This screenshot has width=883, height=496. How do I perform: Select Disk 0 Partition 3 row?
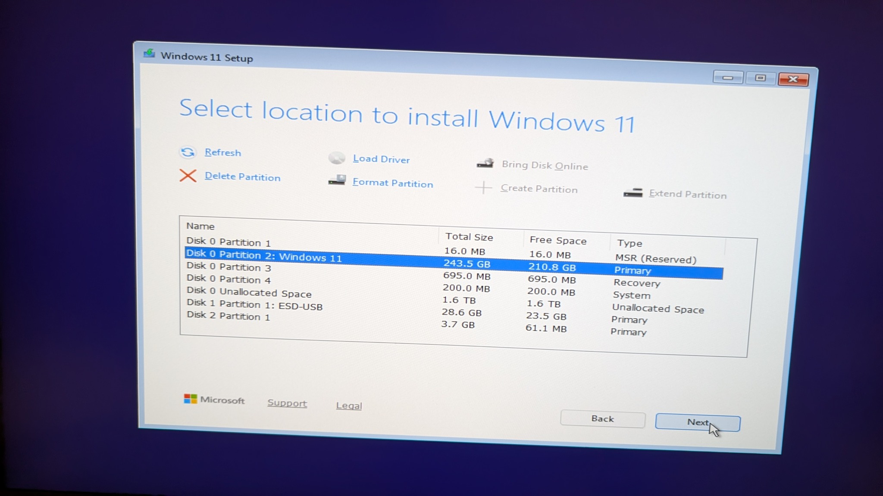(454, 275)
